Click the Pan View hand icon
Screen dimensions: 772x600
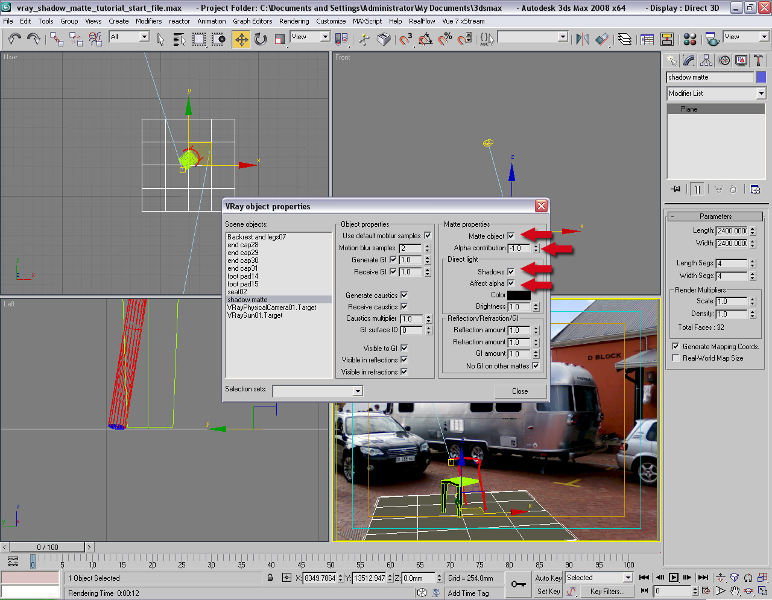point(735,592)
